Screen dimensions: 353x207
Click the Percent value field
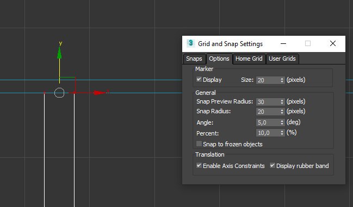tap(268, 133)
